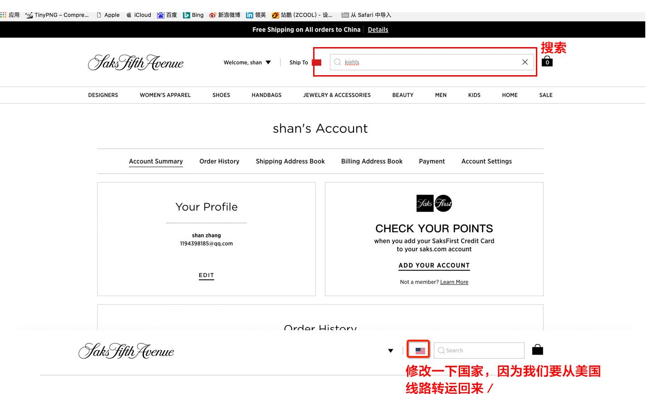Click the Details link in the shipping banner
The height and width of the screenshot is (394, 658).
(x=378, y=29)
